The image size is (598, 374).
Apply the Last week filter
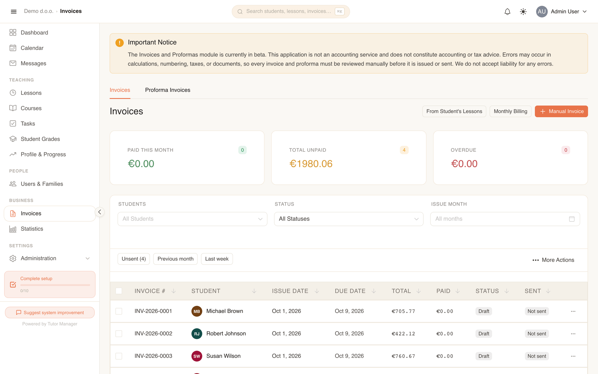click(x=217, y=259)
